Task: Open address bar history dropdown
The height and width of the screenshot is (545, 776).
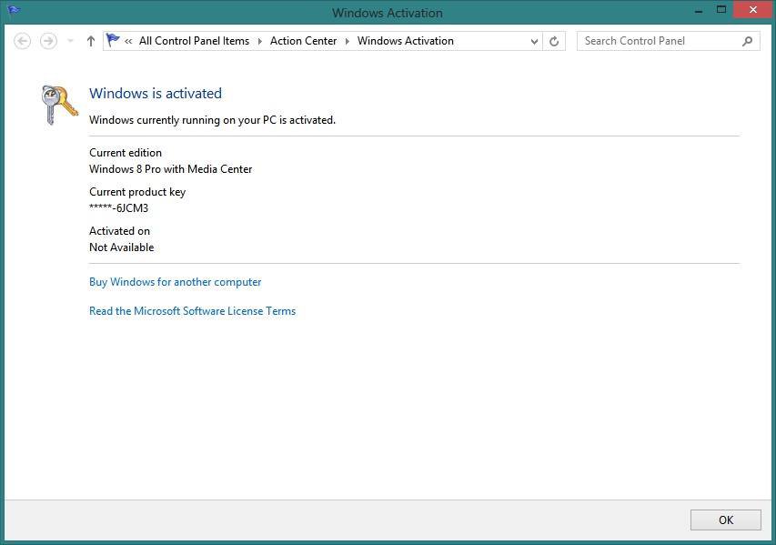Action: click(534, 42)
